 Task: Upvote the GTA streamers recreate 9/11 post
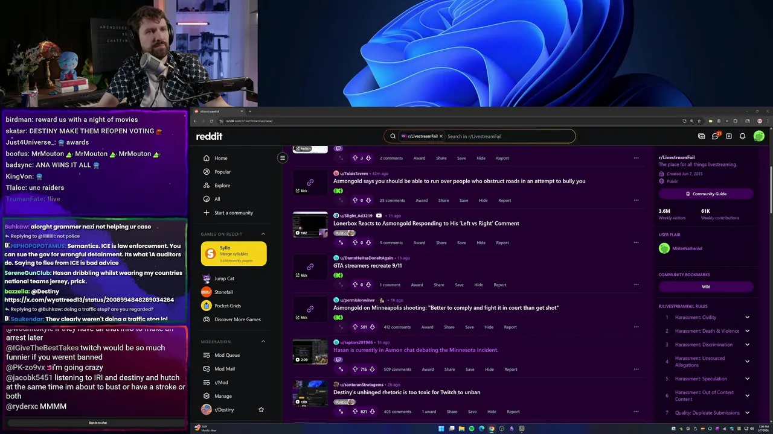pyautogui.click(x=355, y=285)
